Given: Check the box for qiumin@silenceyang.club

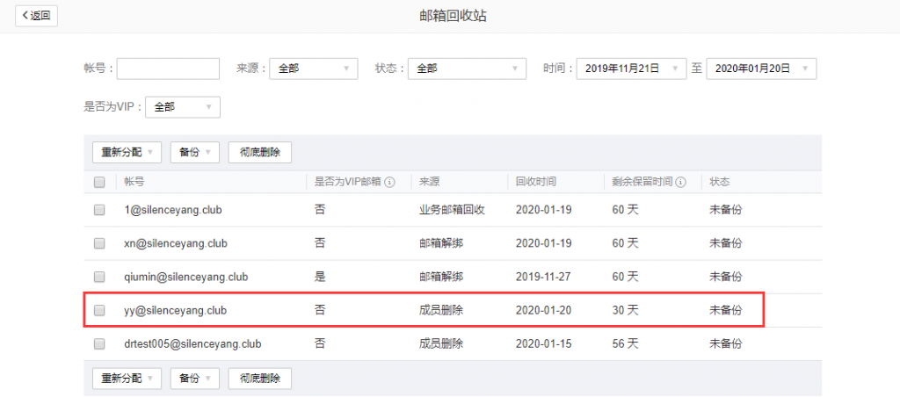Looking at the screenshot, I should click(99, 277).
